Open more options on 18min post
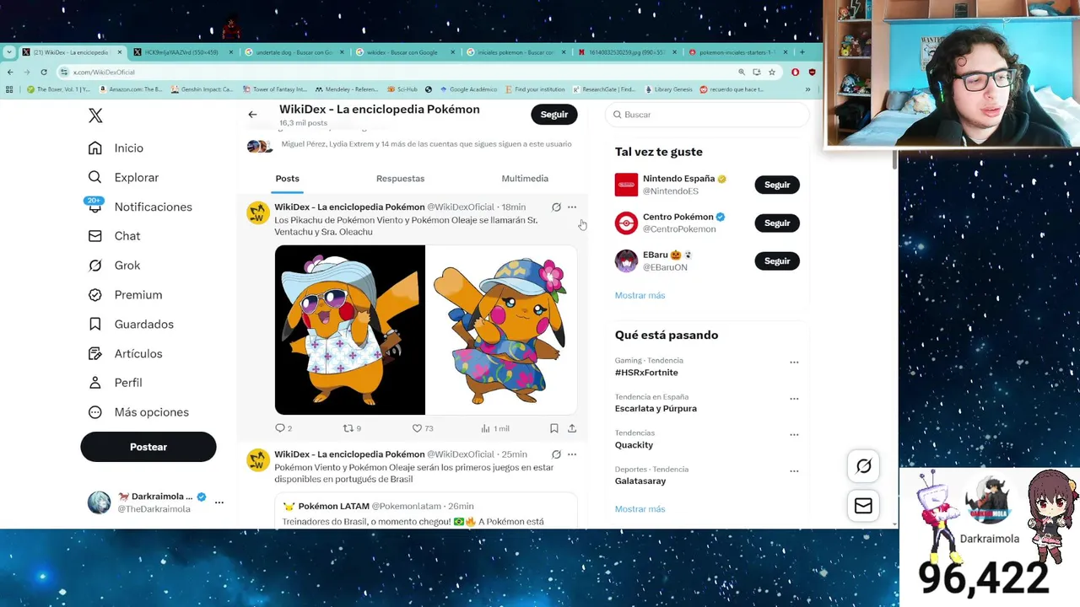Screen dimensions: 1080x607 click(572, 207)
